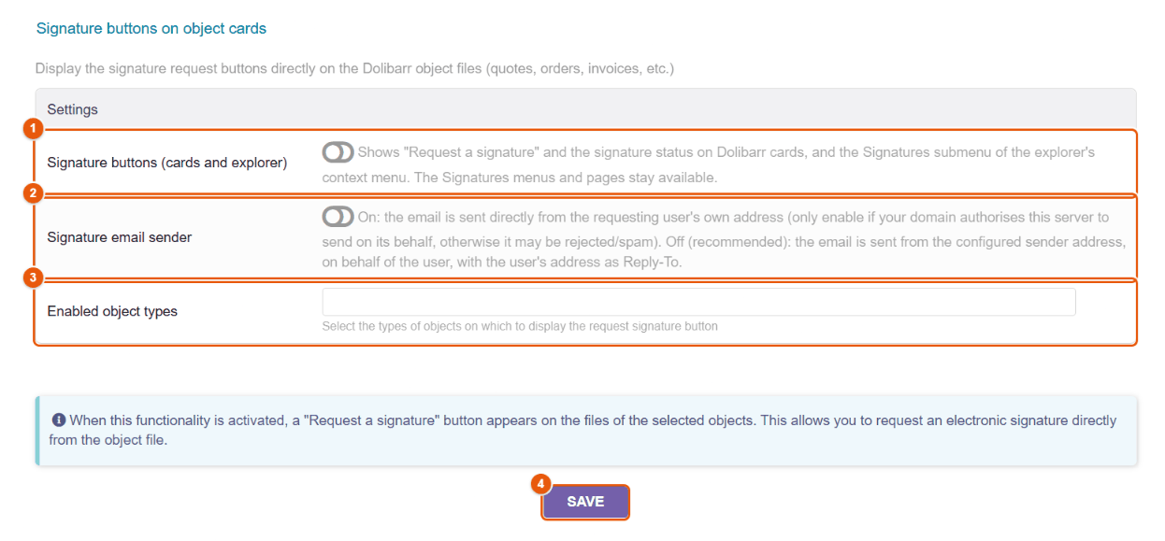
Task: Click the info icon in the blue notice
Action: point(58,420)
